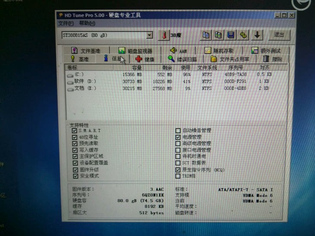Click the 000E-4DE8 serial cell
The image size is (315, 236).
tap(235, 88)
